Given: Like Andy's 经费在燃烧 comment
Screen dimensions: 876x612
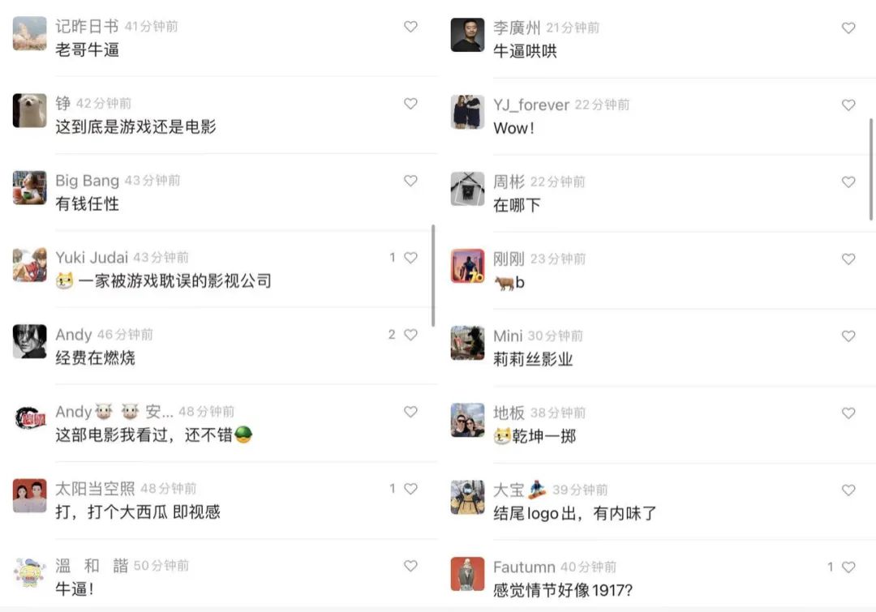Looking at the screenshot, I should click(410, 335).
